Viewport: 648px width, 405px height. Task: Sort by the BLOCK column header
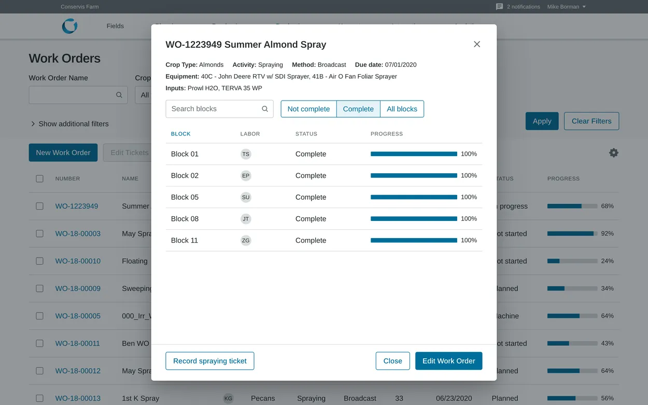(x=181, y=134)
